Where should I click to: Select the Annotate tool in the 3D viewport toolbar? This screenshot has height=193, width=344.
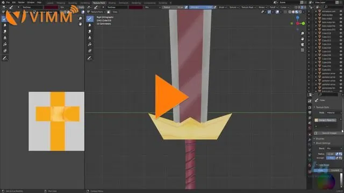90,58
